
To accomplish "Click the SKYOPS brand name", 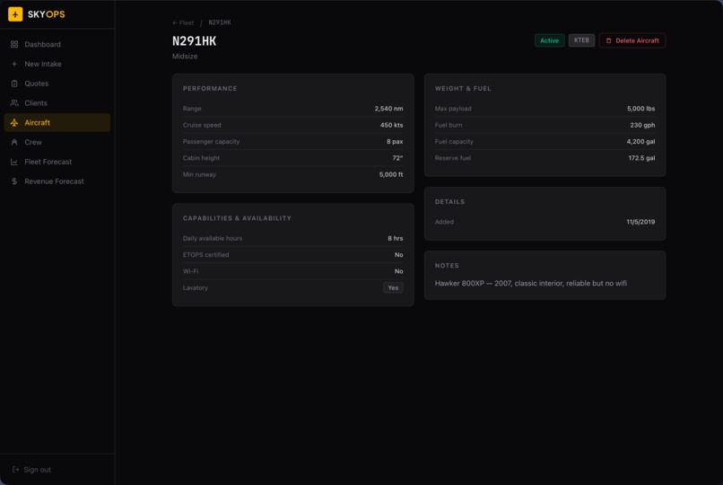I will click(46, 14).
